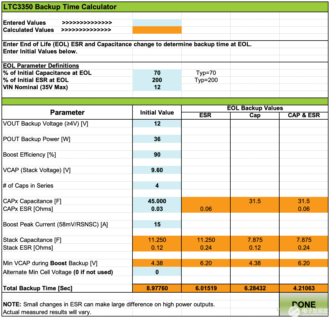Click the VIN Nominal input value cell
330x318 pixels.
coord(157,87)
